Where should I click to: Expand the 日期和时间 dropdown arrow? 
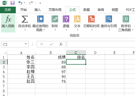point(92,30)
